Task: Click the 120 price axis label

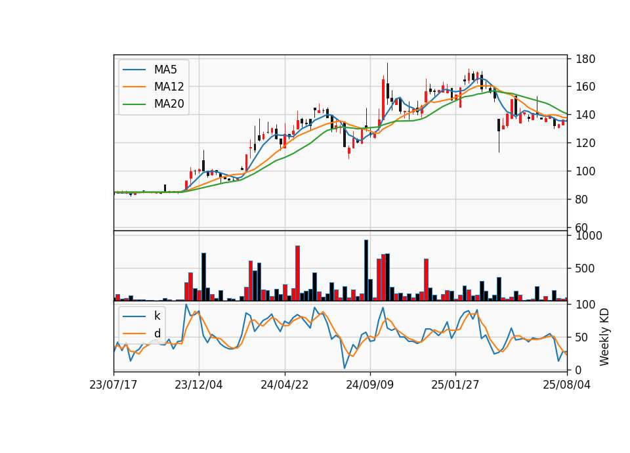Action: [x=585, y=143]
